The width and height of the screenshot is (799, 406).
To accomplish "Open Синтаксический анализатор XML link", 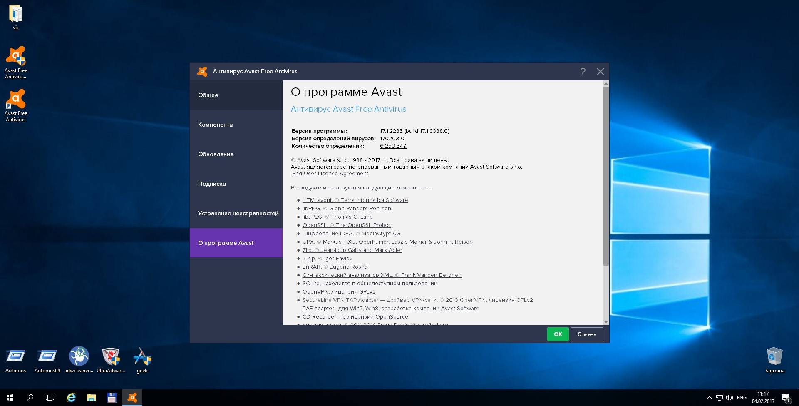I will (x=382, y=275).
